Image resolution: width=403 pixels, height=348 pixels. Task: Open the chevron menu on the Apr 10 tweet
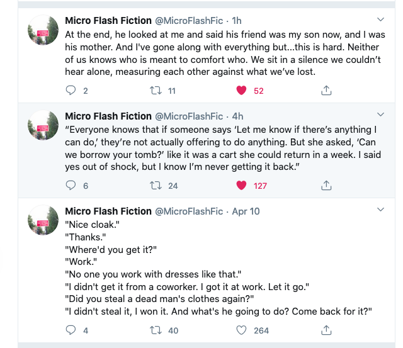[380, 210]
